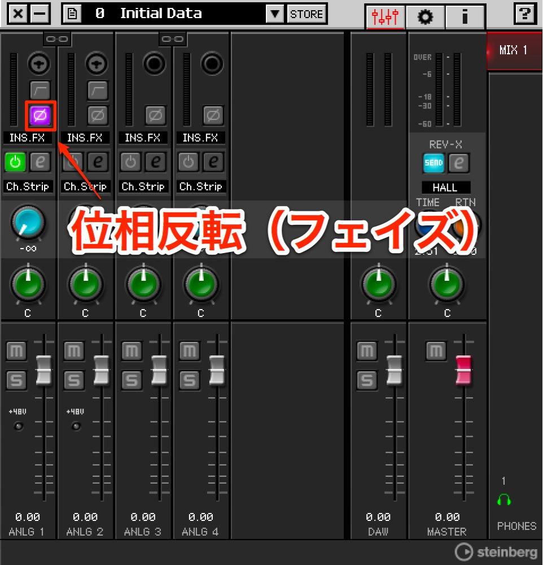Select the Initial Data scene name field
This screenshot has height=565, width=543.
pos(173,14)
